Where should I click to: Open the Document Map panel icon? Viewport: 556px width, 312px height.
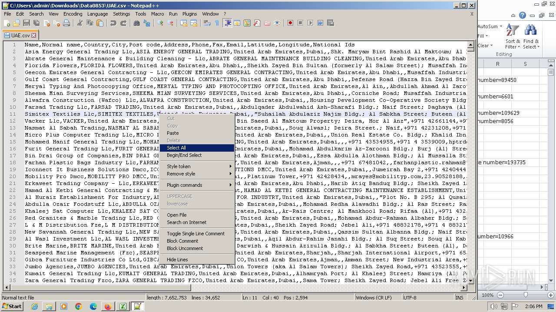(x=247, y=23)
